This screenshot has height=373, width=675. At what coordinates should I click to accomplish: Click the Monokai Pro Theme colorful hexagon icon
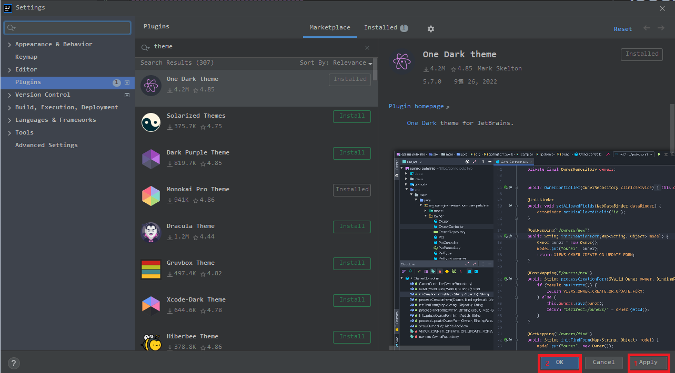pyautogui.click(x=151, y=195)
